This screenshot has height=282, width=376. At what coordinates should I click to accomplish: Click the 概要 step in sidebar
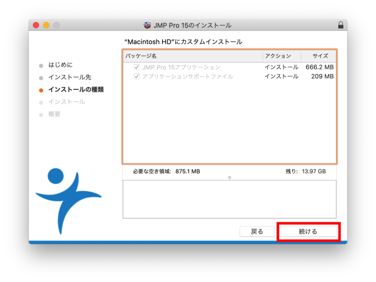tap(55, 114)
